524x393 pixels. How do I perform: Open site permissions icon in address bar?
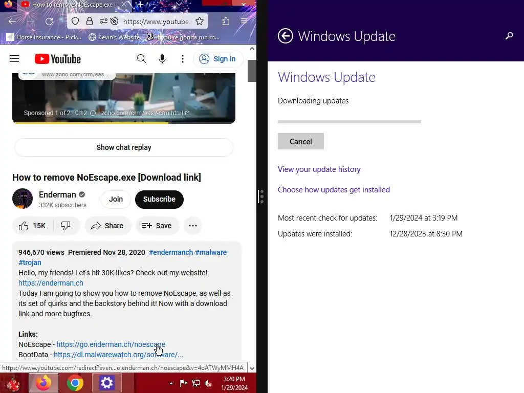[x=103, y=21]
